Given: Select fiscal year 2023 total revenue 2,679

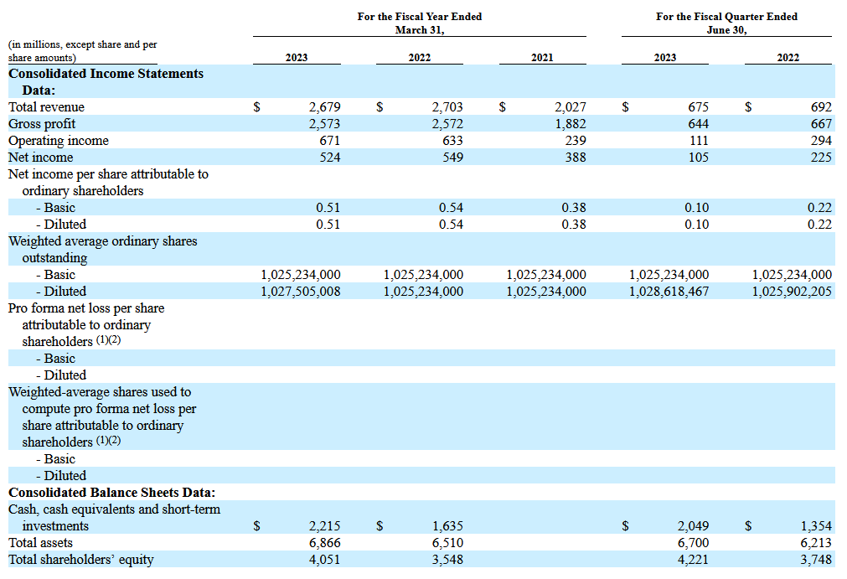Looking at the screenshot, I should pyautogui.click(x=325, y=107).
